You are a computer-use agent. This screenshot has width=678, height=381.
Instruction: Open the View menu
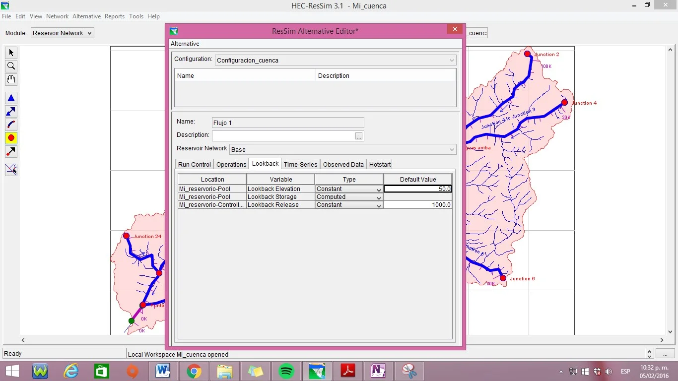[36, 16]
